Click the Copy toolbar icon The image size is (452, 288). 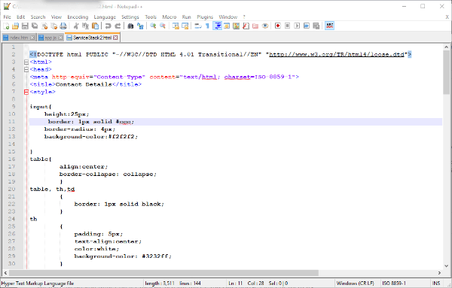click(x=86, y=26)
